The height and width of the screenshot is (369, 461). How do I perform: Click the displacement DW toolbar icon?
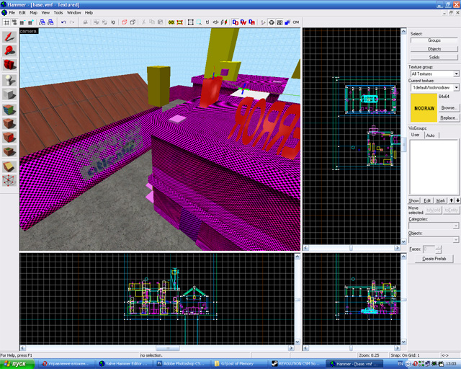point(243,22)
